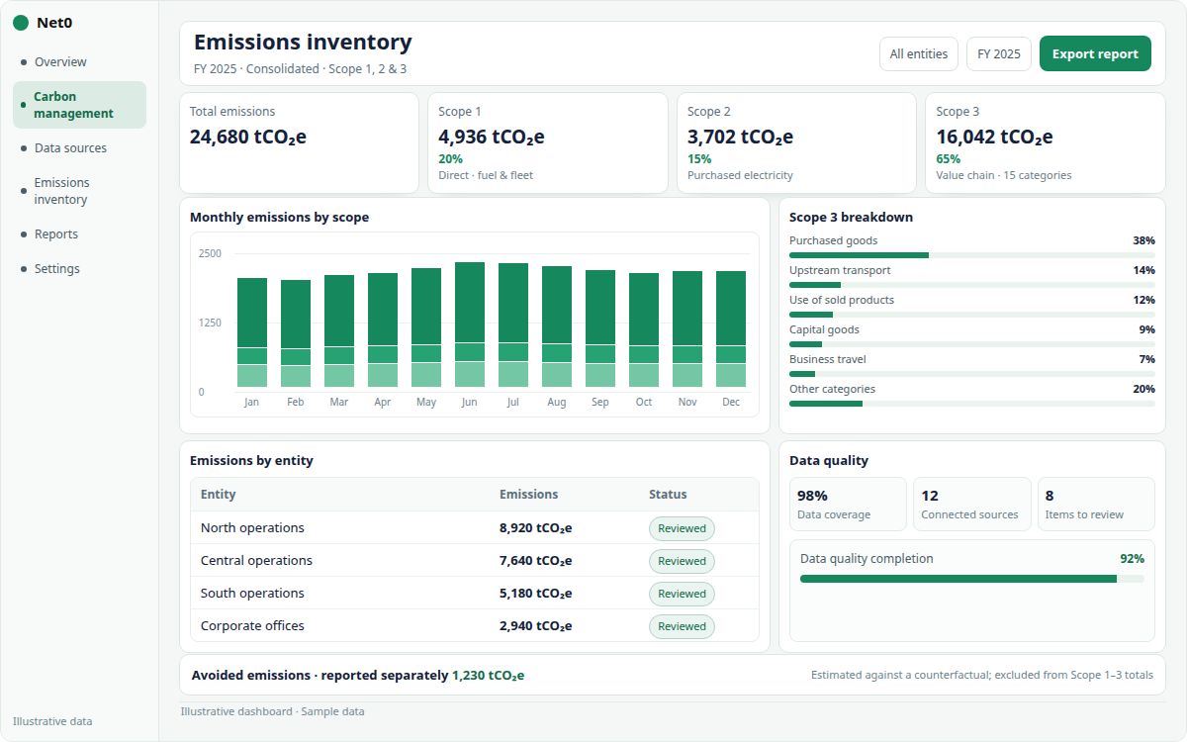1187x742 pixels.
Task: Click the Emissions inventory page heading
Action: 303,43
